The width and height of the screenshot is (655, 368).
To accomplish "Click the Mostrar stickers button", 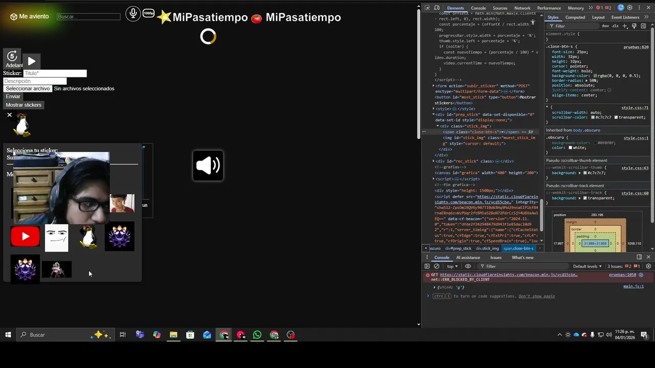I will click(24, 105).
